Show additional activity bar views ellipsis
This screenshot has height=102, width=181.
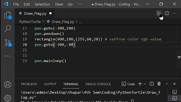(8, 56)
